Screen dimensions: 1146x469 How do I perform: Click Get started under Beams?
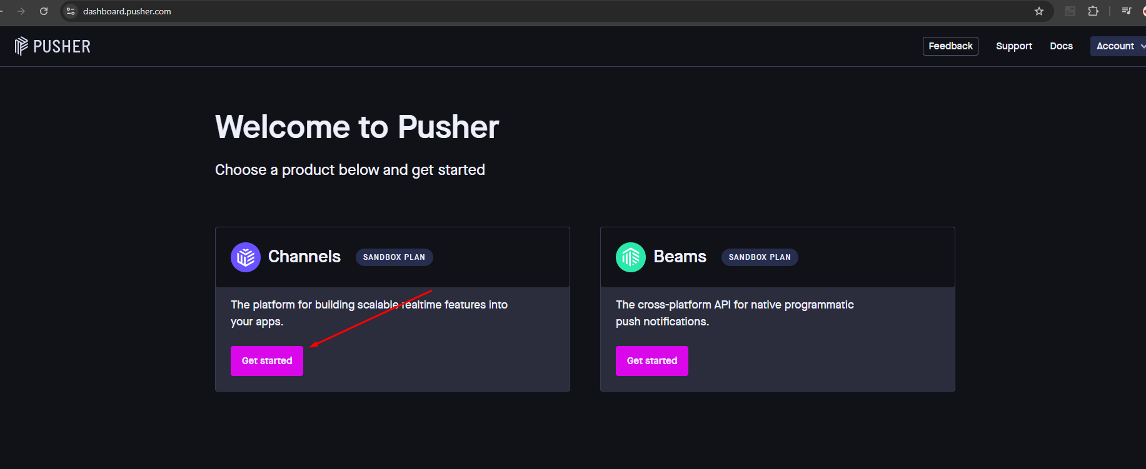click(652, 361)
